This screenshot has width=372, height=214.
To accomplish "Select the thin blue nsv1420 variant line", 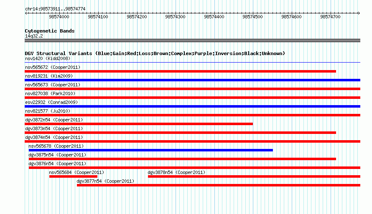I will click(192, 63).
